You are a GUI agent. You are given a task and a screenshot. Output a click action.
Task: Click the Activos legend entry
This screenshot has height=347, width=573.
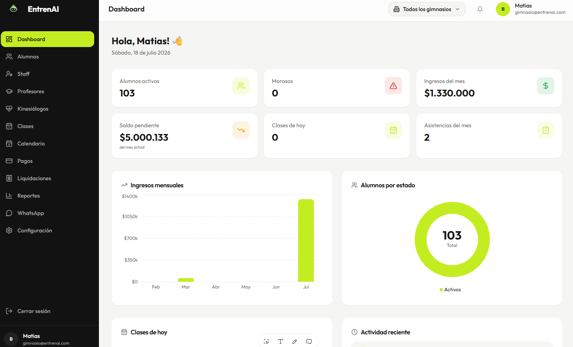(x=450, y=290)
